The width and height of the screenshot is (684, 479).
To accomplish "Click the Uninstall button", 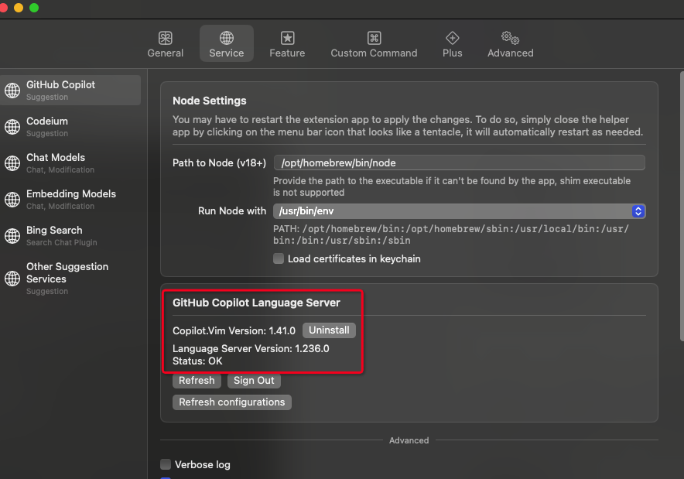I will [x=329, y=330].
